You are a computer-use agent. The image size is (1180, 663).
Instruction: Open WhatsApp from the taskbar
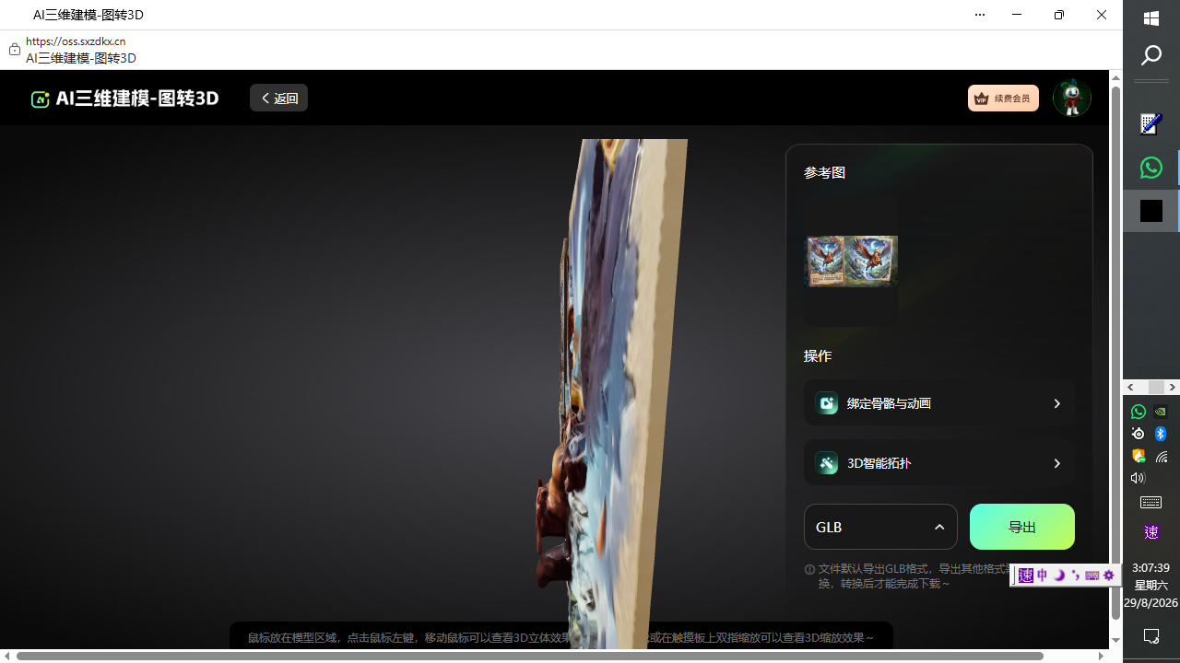(1150, 168)
